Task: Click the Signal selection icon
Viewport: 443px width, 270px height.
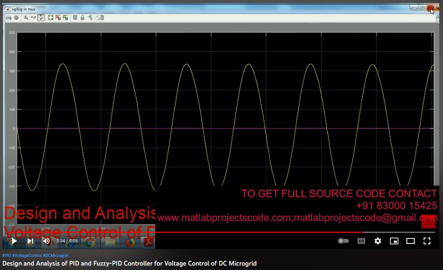Action: (x=90, y=17)
